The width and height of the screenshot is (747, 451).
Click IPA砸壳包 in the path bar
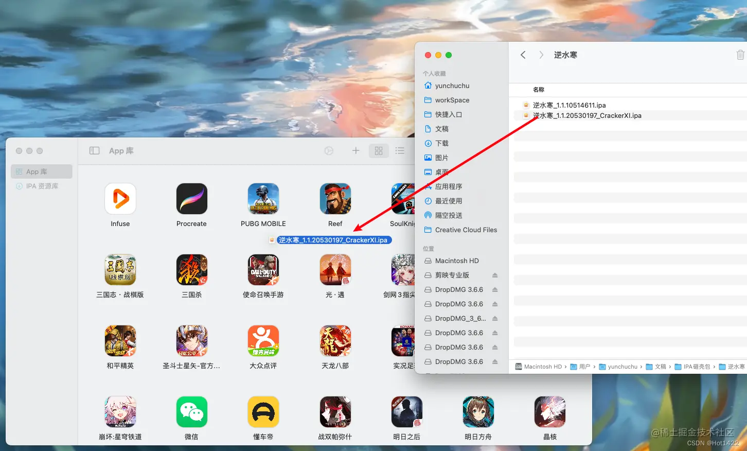click(692, 367)
